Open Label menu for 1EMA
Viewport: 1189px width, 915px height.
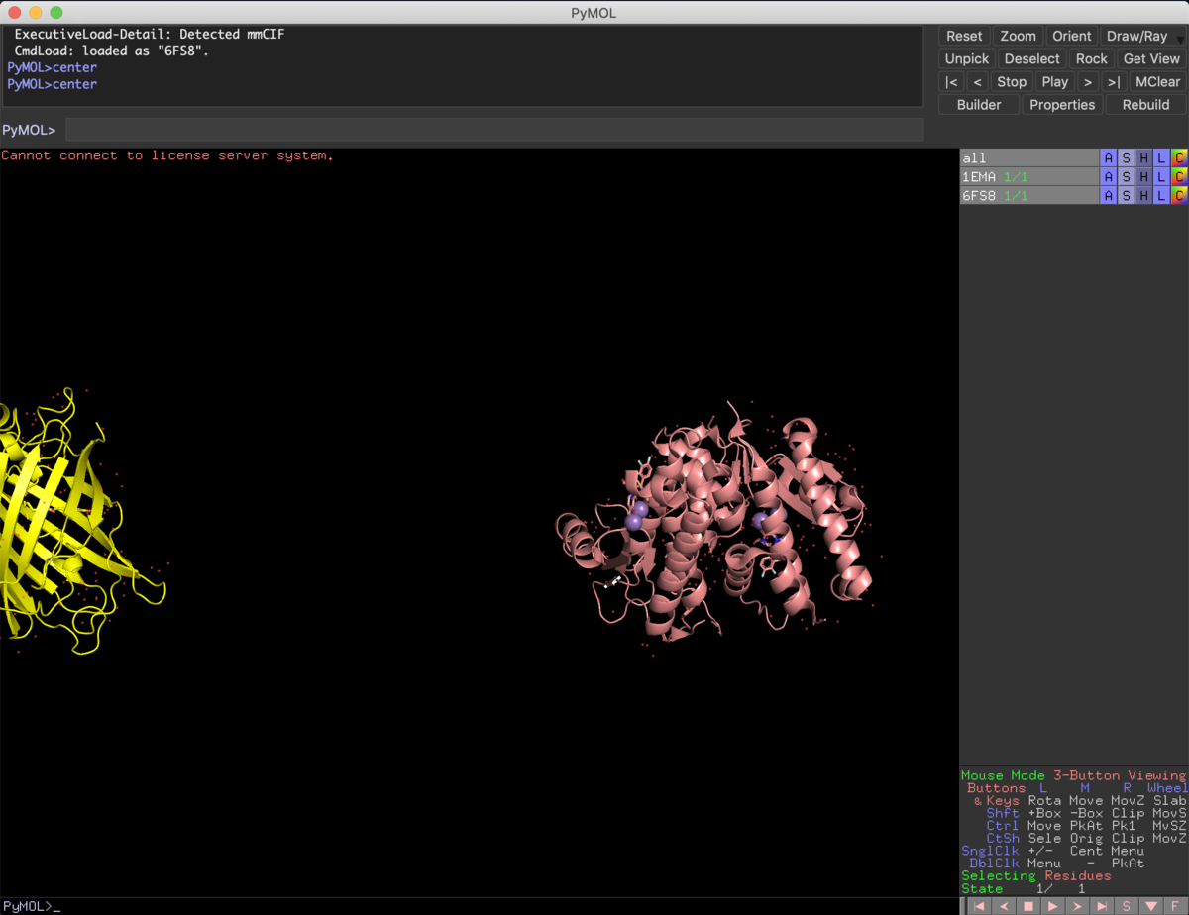[1162, 177]
